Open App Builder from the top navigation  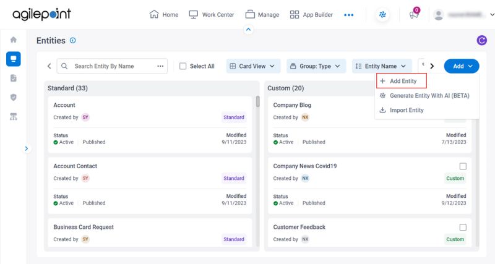click(311, 14)
